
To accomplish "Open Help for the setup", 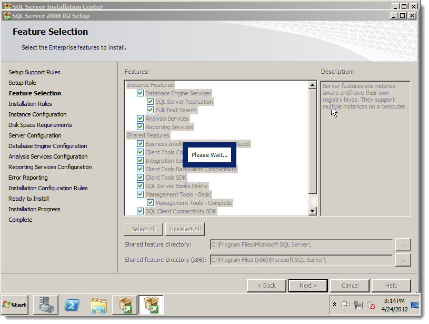I will (x=391, y=286).
